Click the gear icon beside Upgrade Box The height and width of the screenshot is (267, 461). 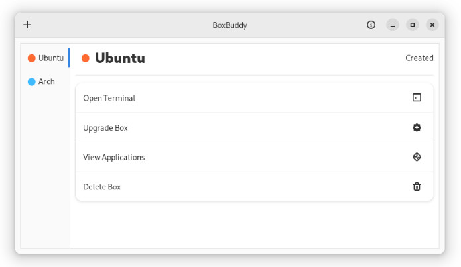tap(417, 127)
